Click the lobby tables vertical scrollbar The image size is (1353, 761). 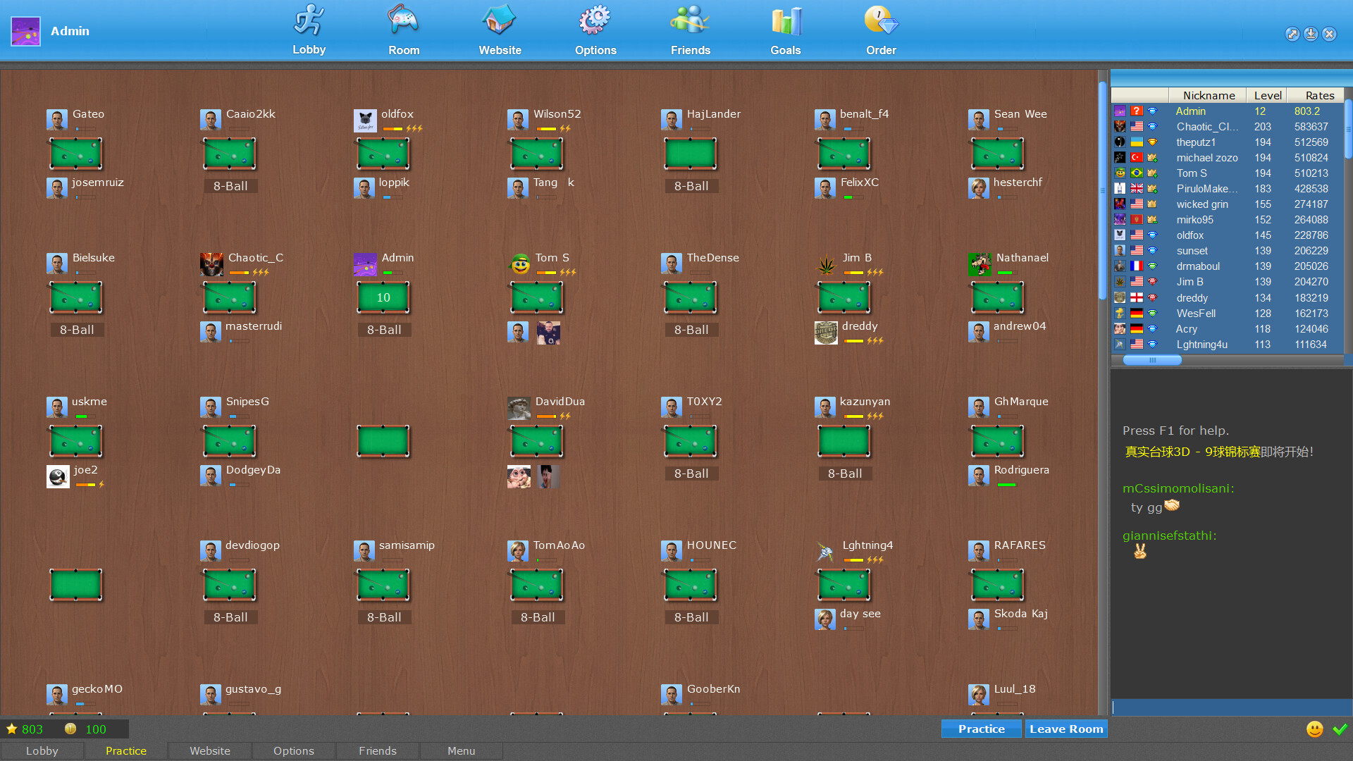click(x=1103, y=190)
